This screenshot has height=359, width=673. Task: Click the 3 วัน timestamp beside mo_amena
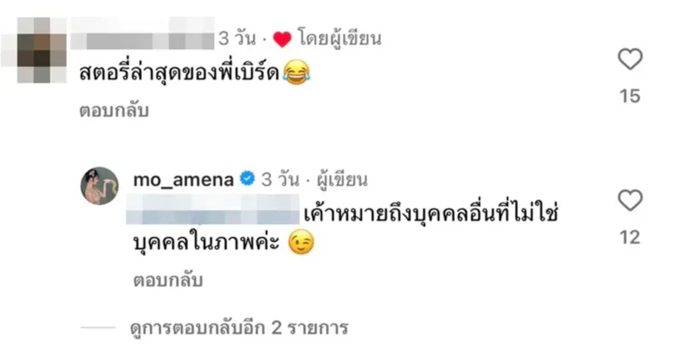tap(280, 180)
